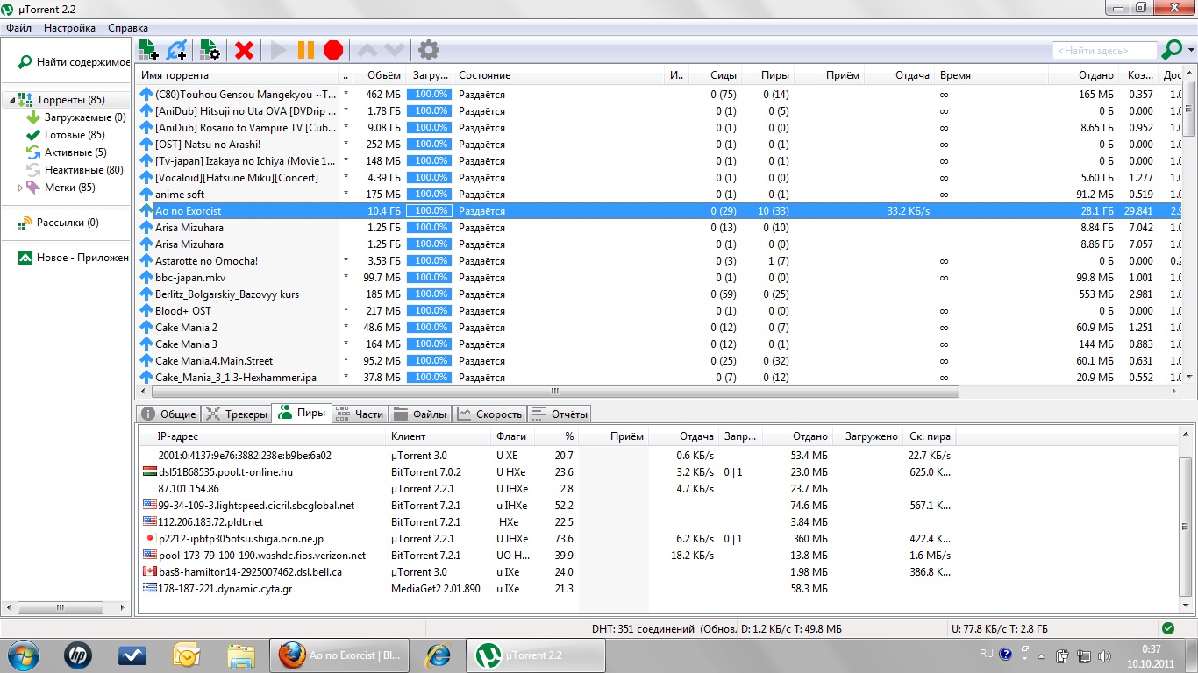Remove selected torrent with red X
Image resolution: width=1198 pixels, height=673 pixels.
(x=244, y=50)
